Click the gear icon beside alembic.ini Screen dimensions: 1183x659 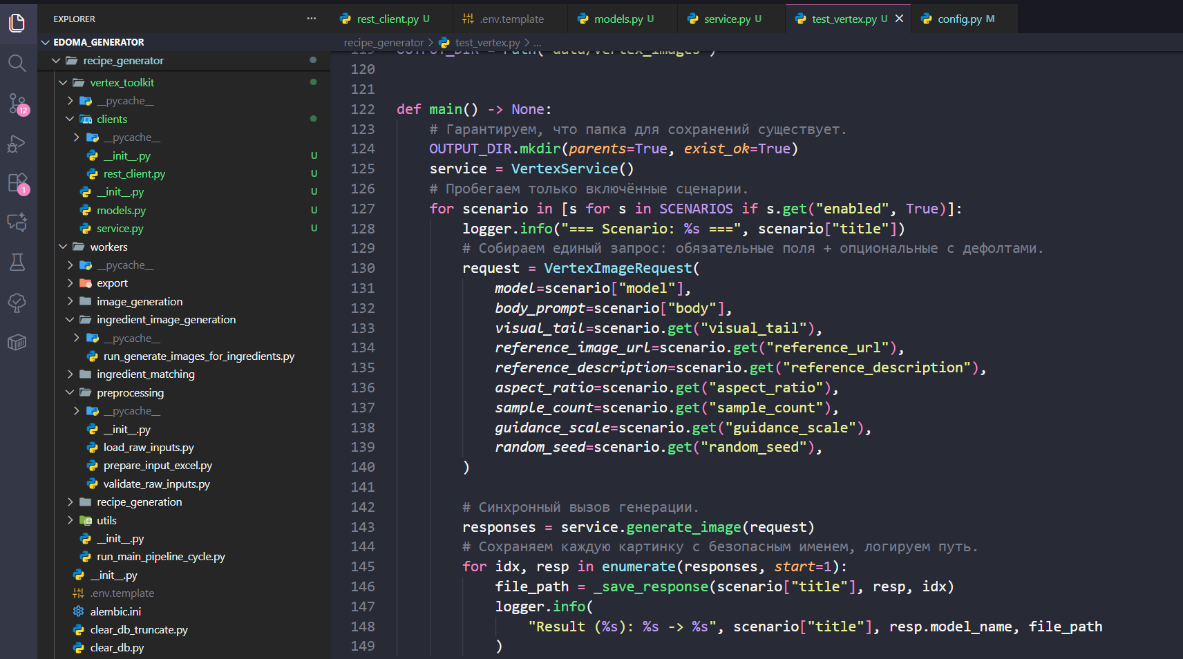79,611
